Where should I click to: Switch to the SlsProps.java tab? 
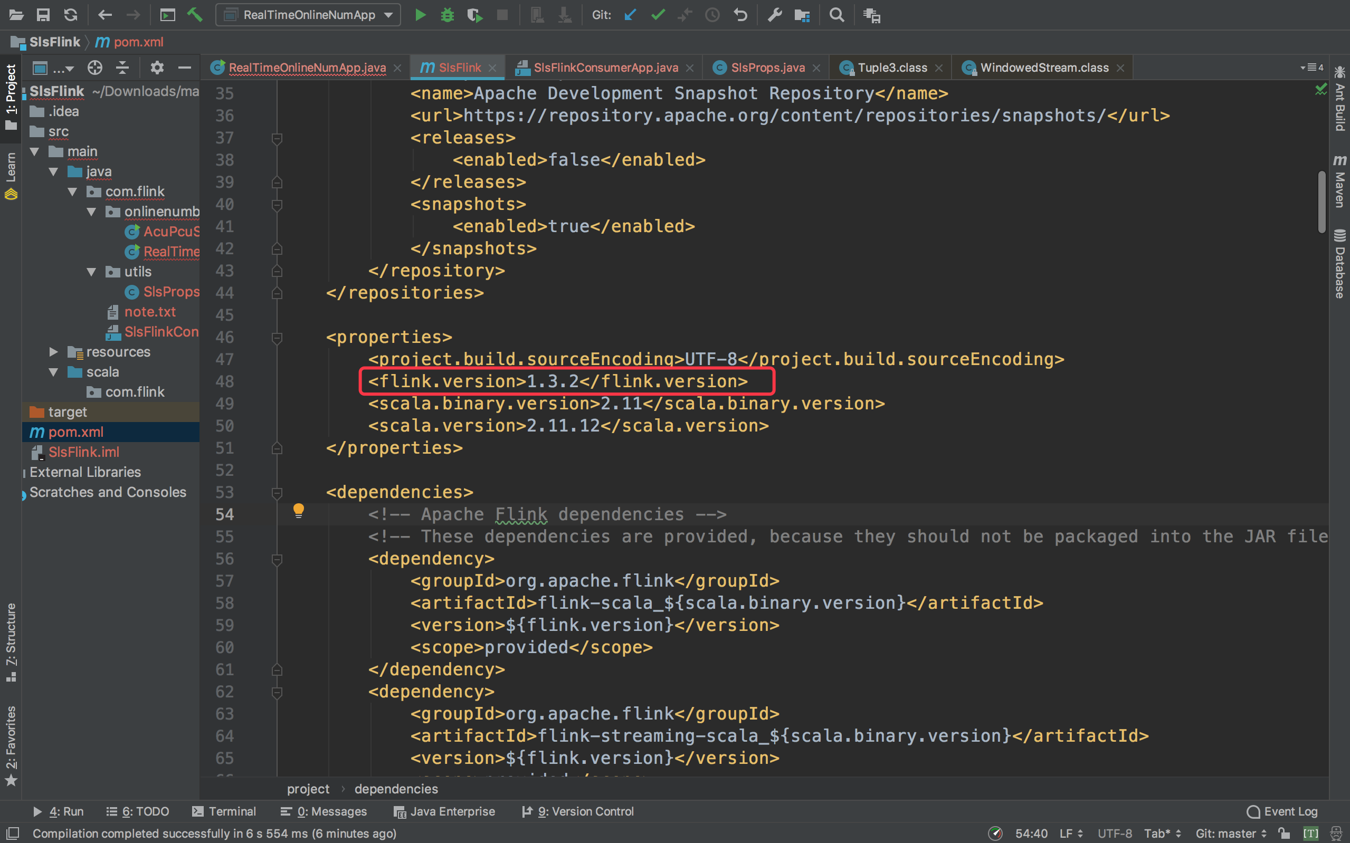[767, 68]
